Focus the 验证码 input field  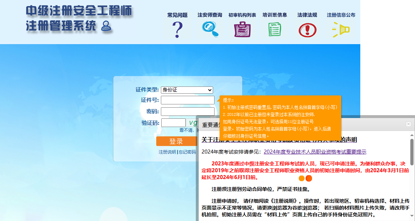(173, 123)
